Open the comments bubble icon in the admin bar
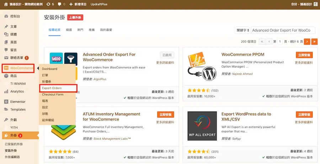 [60, 4]
